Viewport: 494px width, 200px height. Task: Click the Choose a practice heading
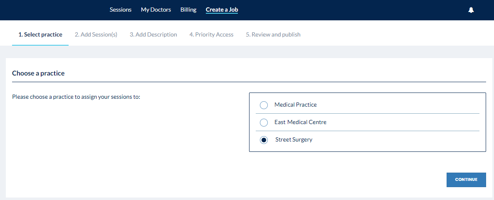click(x=38, y=73)
